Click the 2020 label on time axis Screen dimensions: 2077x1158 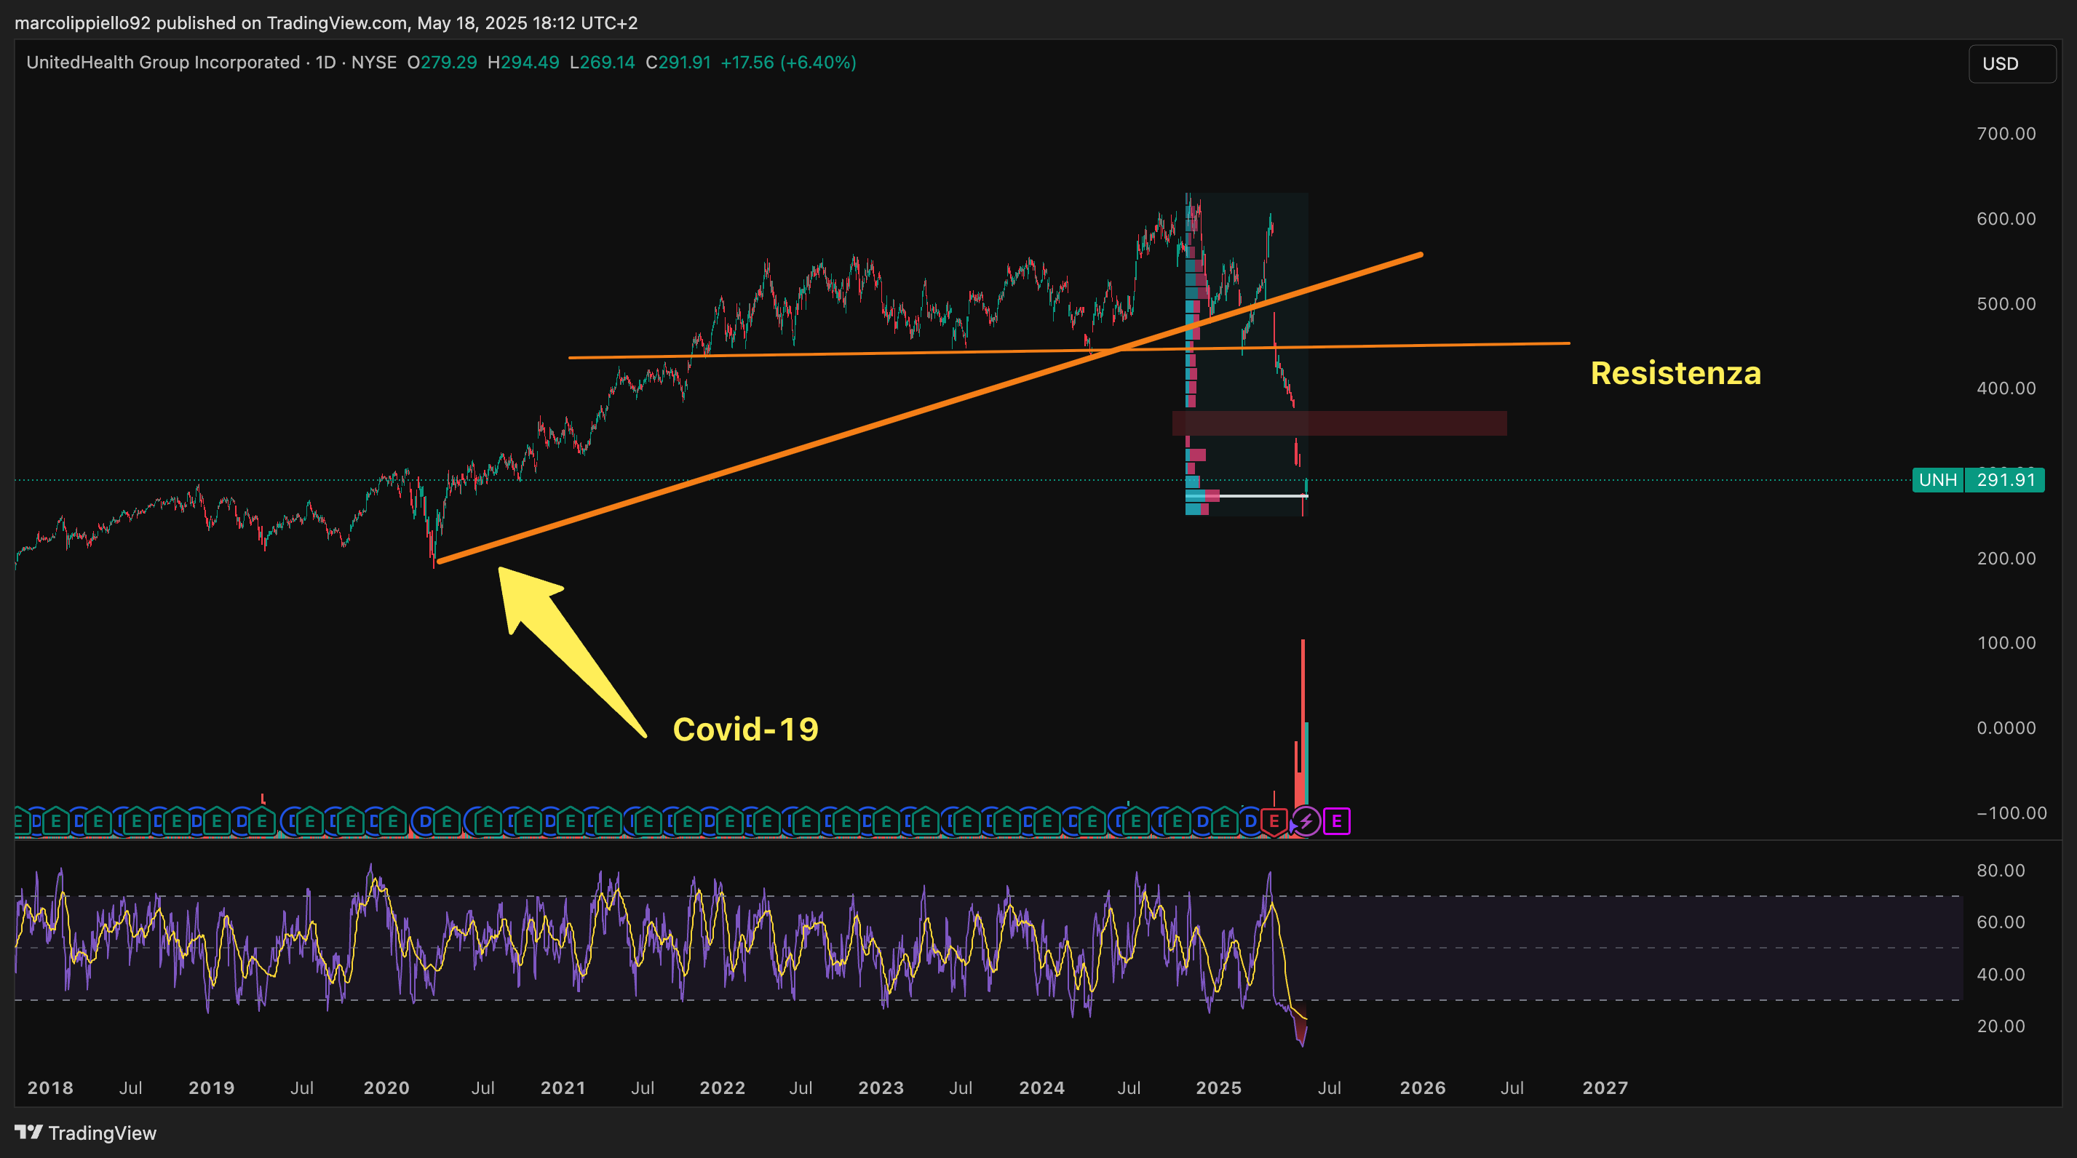click(386, 1087)
